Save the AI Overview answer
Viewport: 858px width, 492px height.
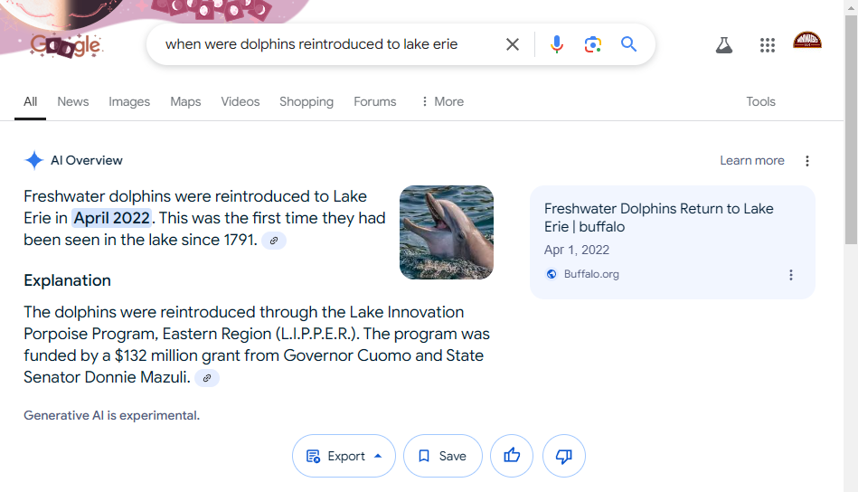[443, 455]
